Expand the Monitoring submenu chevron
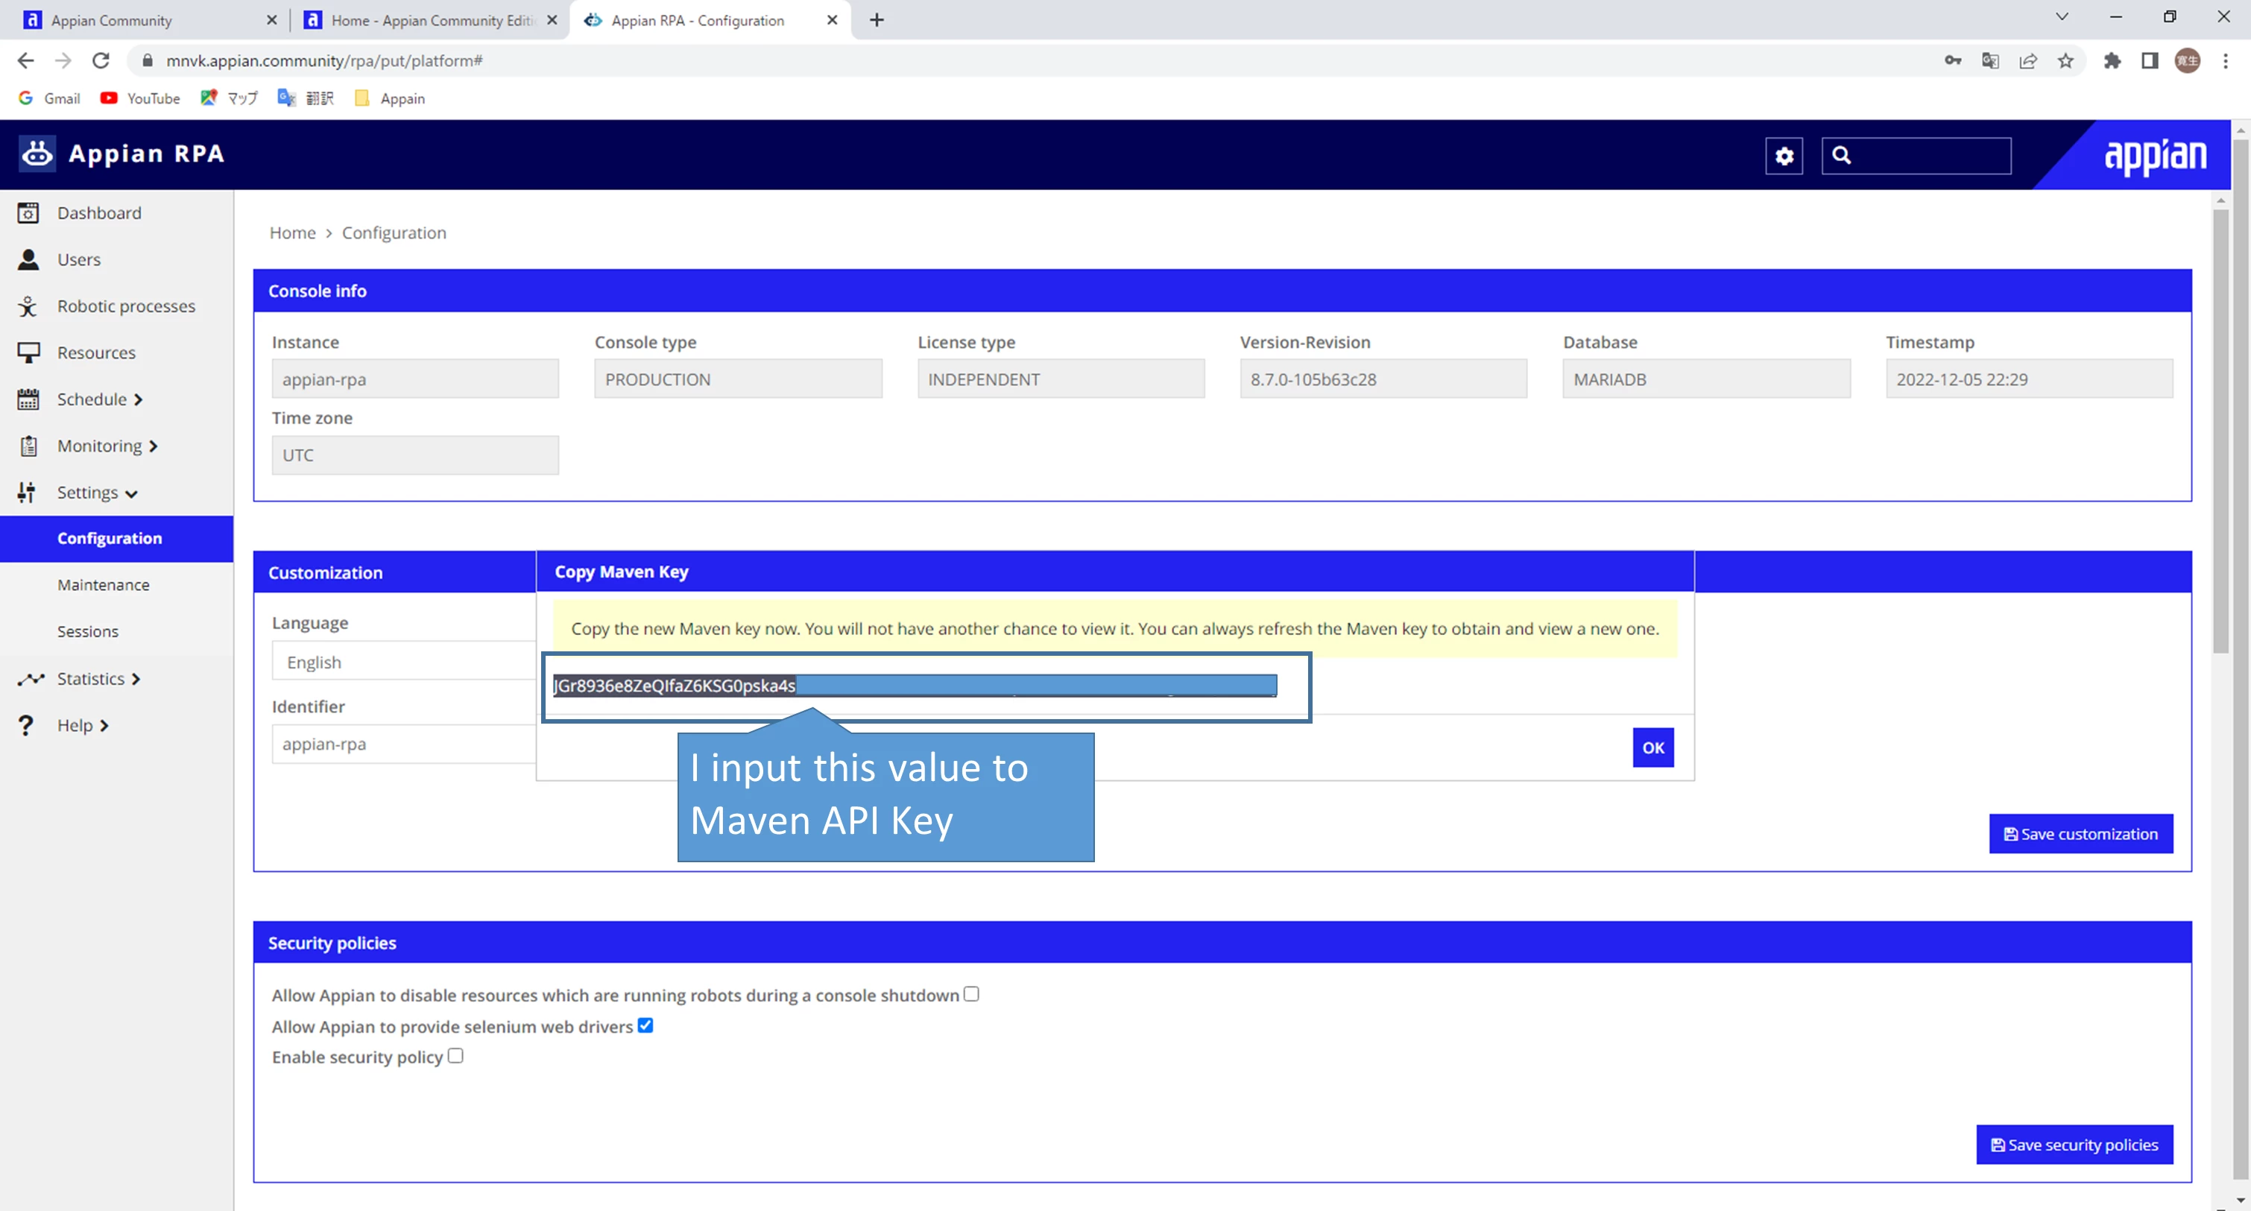This screenshot has width=2251, height=1211. [x=153, y=446]
